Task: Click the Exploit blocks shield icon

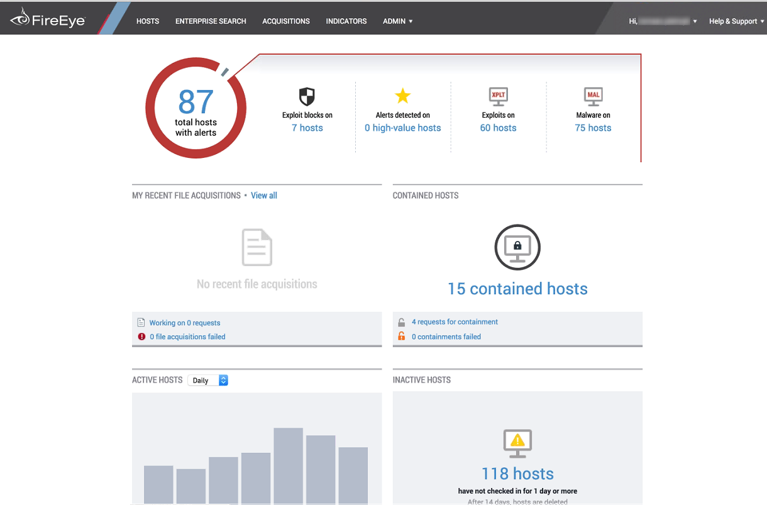Action: (307, 96)
